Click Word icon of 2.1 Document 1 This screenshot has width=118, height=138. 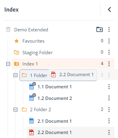coord(31,121)
